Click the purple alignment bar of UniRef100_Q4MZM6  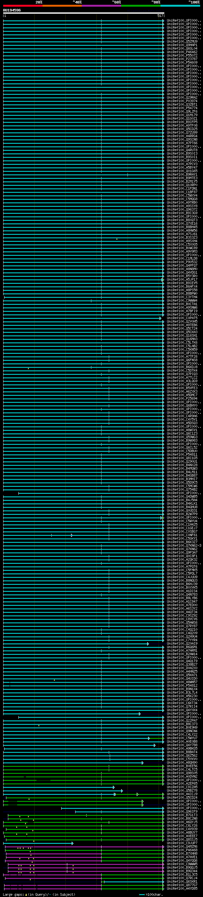84,846
